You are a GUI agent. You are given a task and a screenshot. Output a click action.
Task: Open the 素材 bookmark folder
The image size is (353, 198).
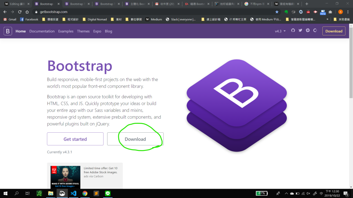[116, 19]
